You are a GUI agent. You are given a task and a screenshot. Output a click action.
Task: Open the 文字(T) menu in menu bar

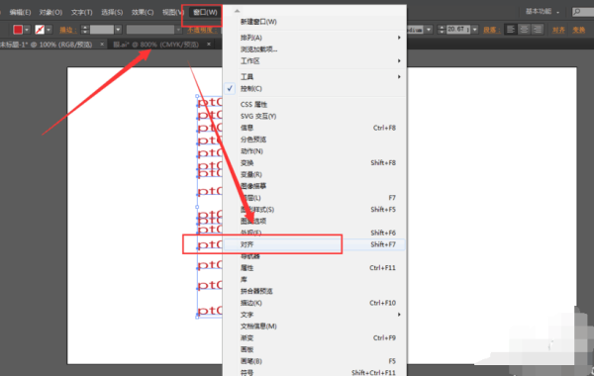click(82, 13)
